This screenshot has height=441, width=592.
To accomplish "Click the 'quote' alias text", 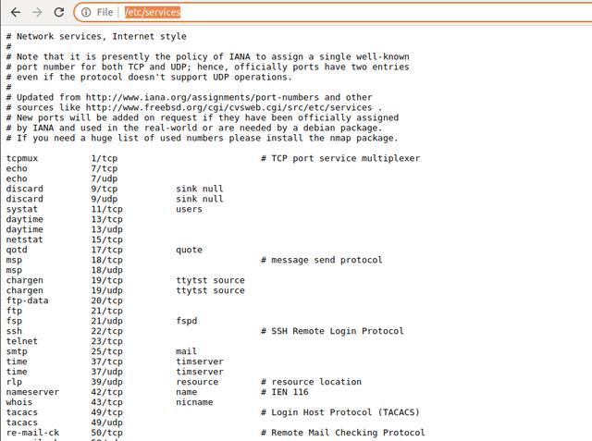I will coord(189,251).
